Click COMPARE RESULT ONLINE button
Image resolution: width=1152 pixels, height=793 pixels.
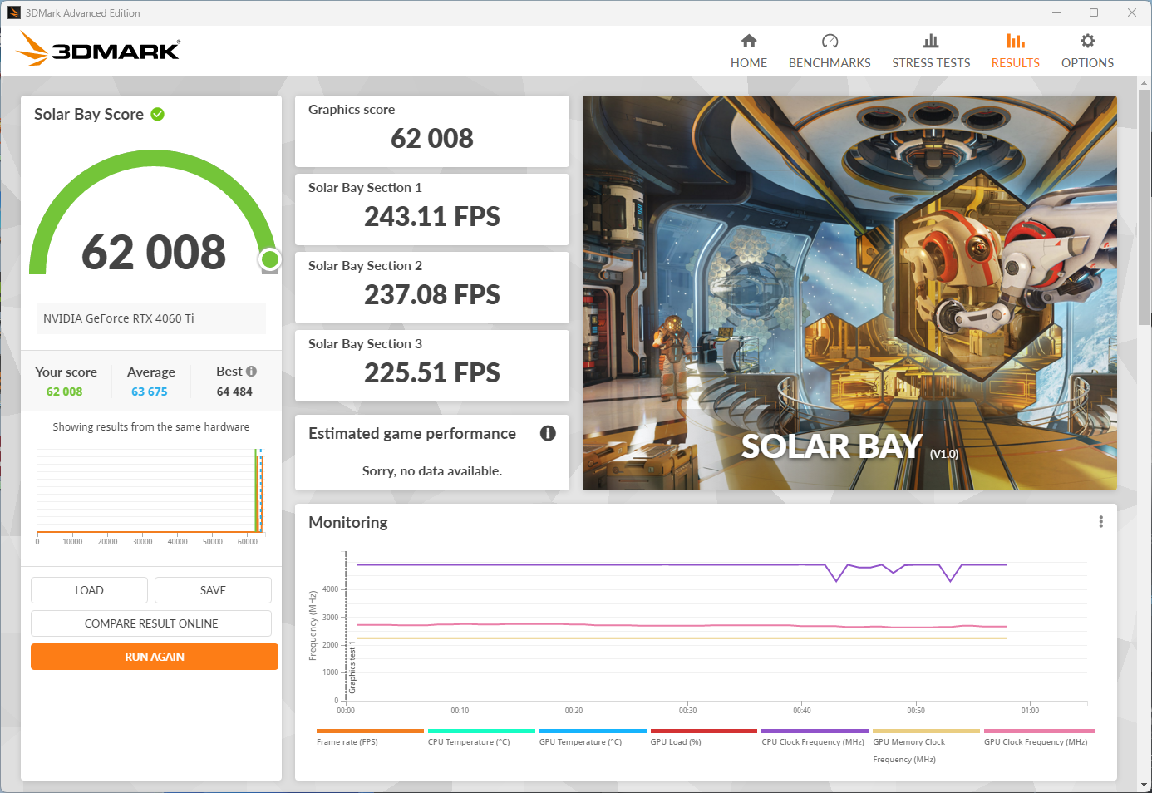pyautogui.click(x=151, y=623)
